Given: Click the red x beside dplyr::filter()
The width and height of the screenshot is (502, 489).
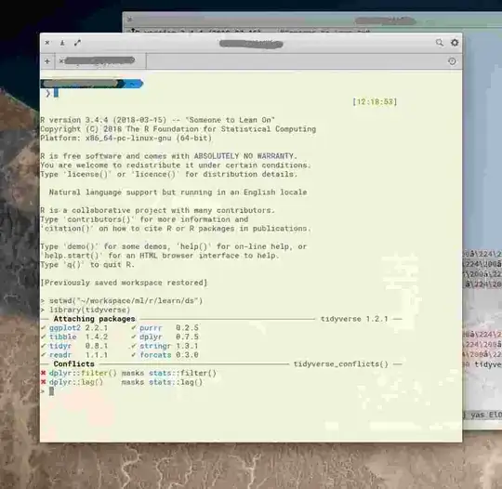Looking at the screenshot, I should pyautogui.click(x=43, y=373).
